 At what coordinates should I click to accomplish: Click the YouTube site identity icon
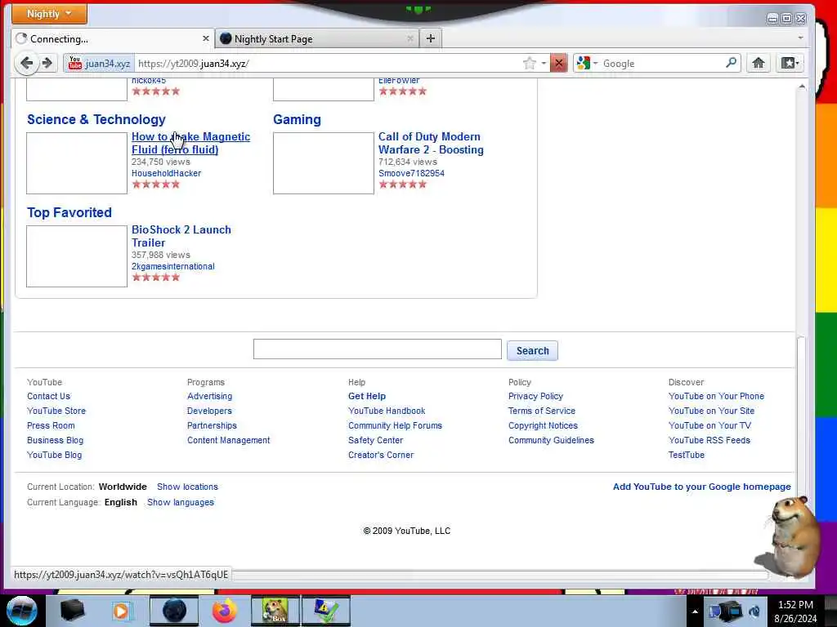pyautogui.click(x=74, y=63)
